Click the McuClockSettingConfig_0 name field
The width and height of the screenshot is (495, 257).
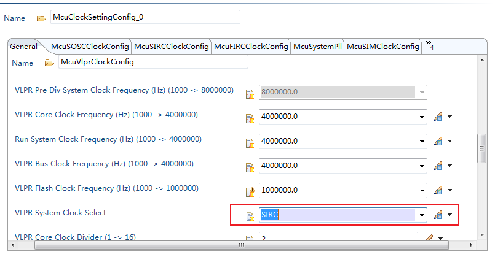pos(145,17)
